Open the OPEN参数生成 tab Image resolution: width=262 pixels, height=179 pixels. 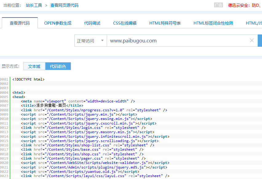pyautogui.click(x=58, y=23)
